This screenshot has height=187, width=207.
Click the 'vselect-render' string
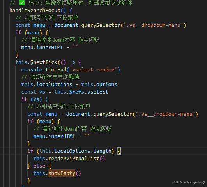coord(93,70)
